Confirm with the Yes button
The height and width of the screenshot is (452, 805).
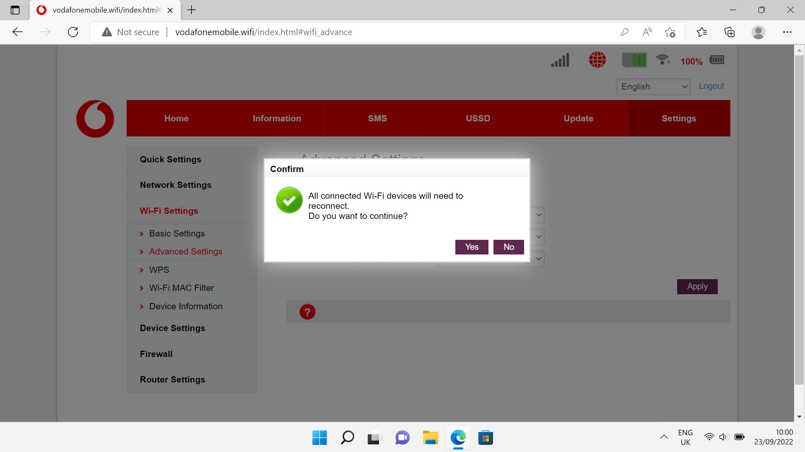472,247
